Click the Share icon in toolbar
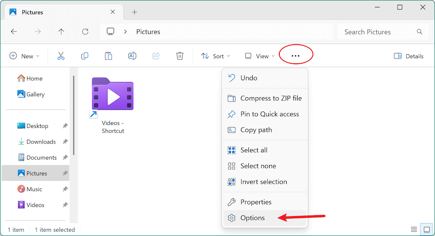Viewport: 435px width, 236px height. pyautogui.click(x=156, y=56)
